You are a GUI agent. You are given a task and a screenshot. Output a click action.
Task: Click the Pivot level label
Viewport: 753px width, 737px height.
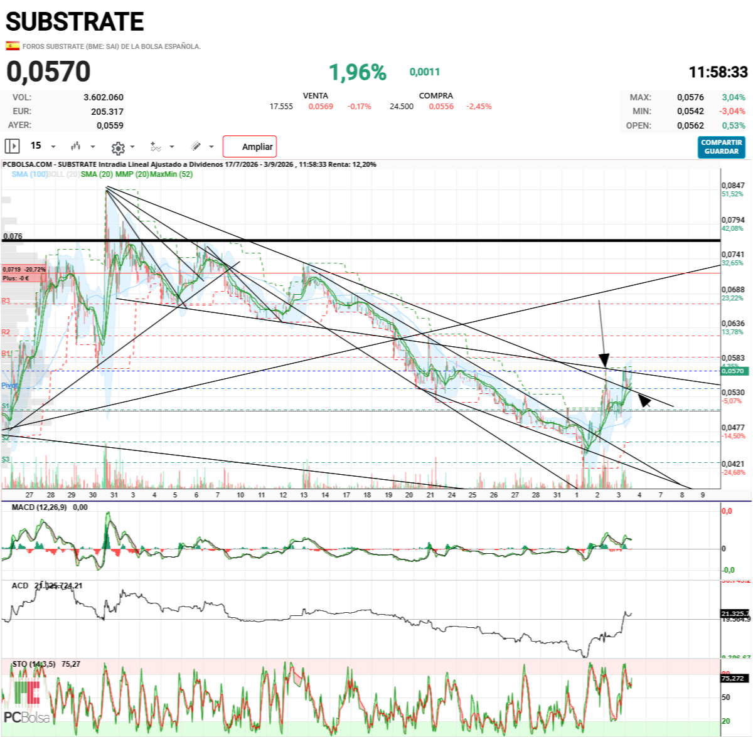coord(9,385)
